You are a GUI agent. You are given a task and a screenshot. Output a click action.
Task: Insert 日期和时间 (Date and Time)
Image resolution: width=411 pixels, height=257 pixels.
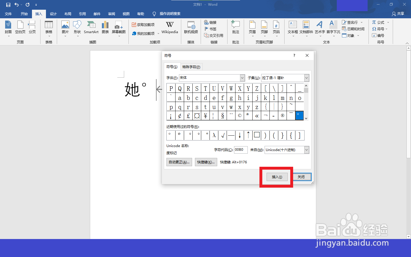[354, 29]
